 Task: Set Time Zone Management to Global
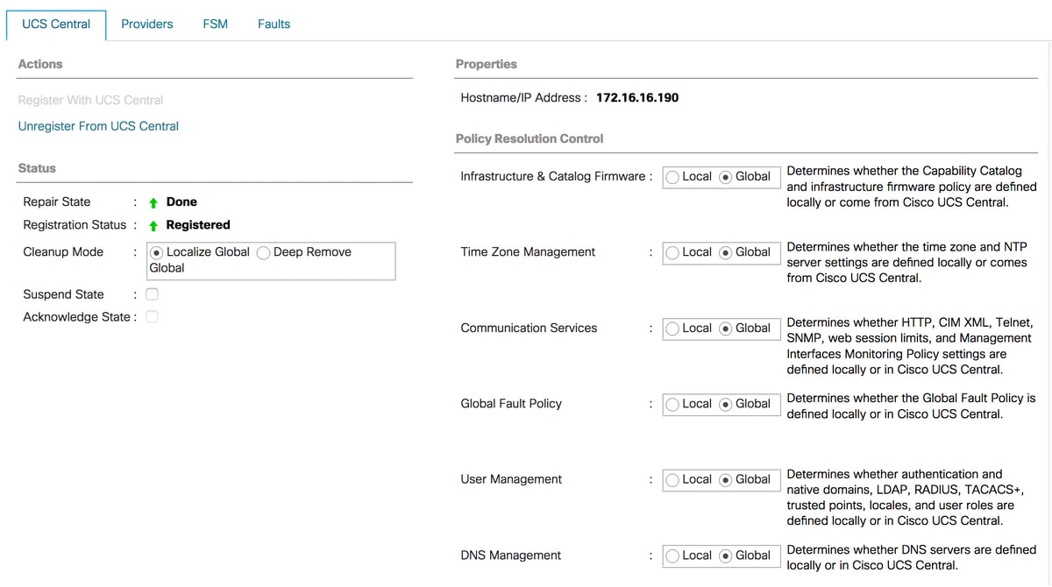click(x=726, y=252)
